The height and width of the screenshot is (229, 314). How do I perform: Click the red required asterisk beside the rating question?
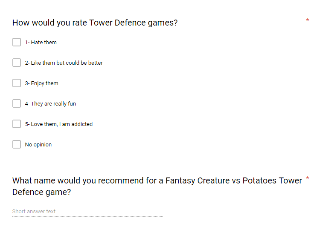308,20
